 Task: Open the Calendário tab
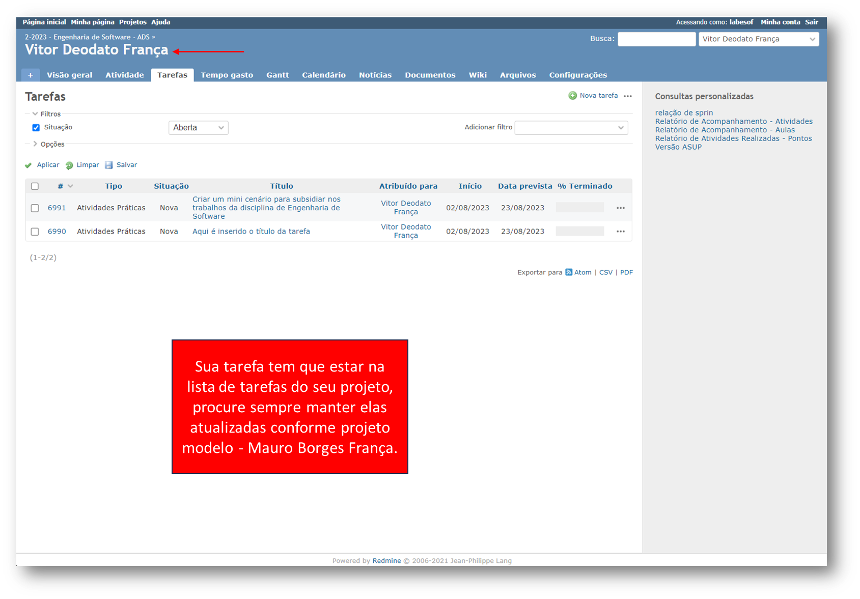[324, 75]
